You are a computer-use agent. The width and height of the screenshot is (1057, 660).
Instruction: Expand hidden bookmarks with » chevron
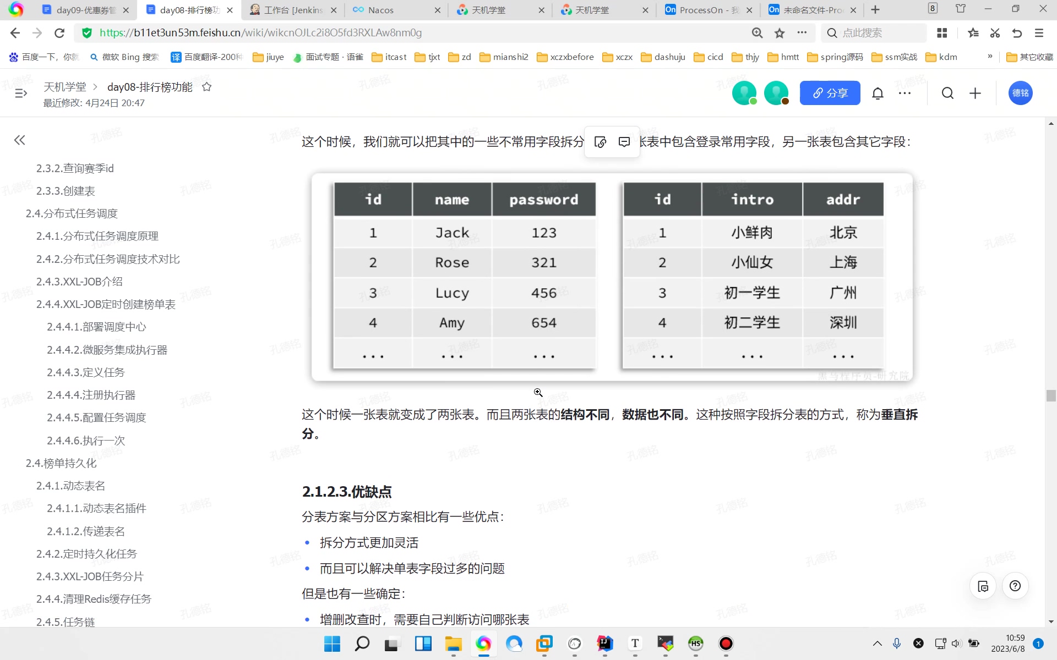point(990,56)
